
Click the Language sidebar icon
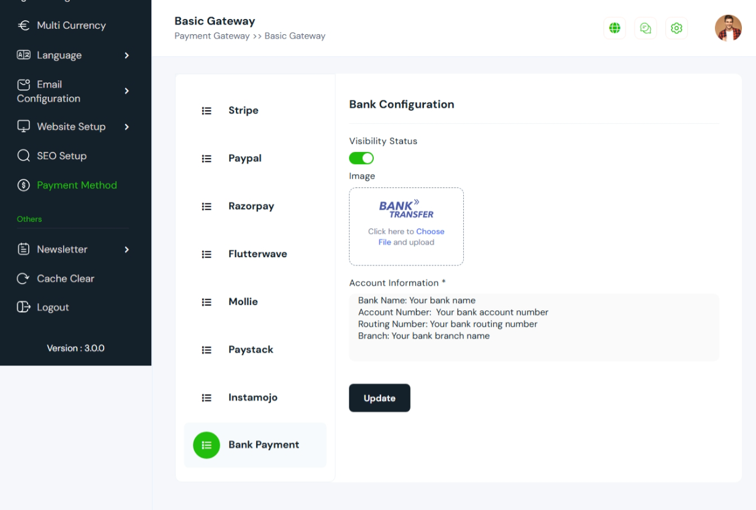coord(23,55)
